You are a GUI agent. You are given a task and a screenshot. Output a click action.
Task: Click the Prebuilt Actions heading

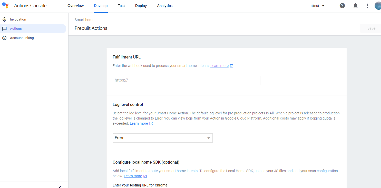pyautogui.click(x=91, y=28)
